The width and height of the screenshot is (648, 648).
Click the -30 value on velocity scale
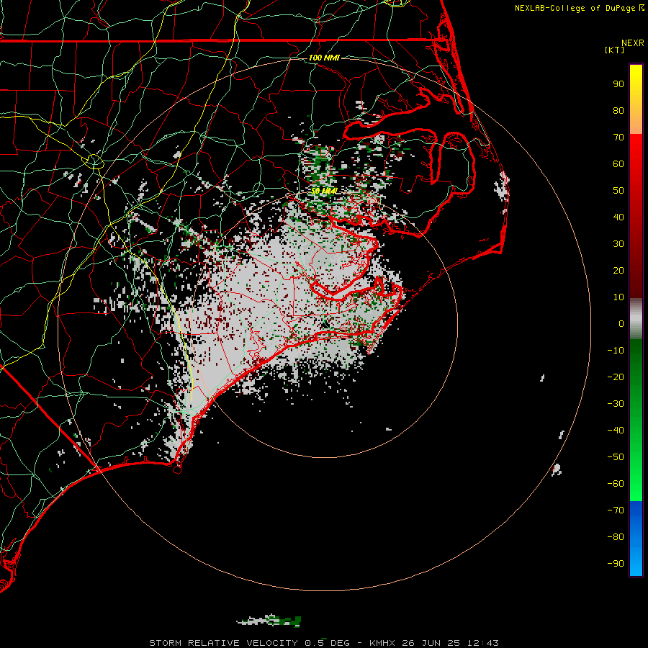pyautogui.click(x=616, y=404)
